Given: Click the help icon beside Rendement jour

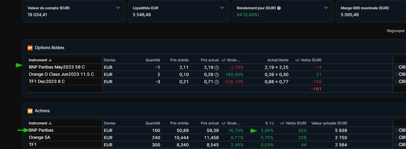Looking at the screenshot, I should pyautogui.click(x=279, y=8).
